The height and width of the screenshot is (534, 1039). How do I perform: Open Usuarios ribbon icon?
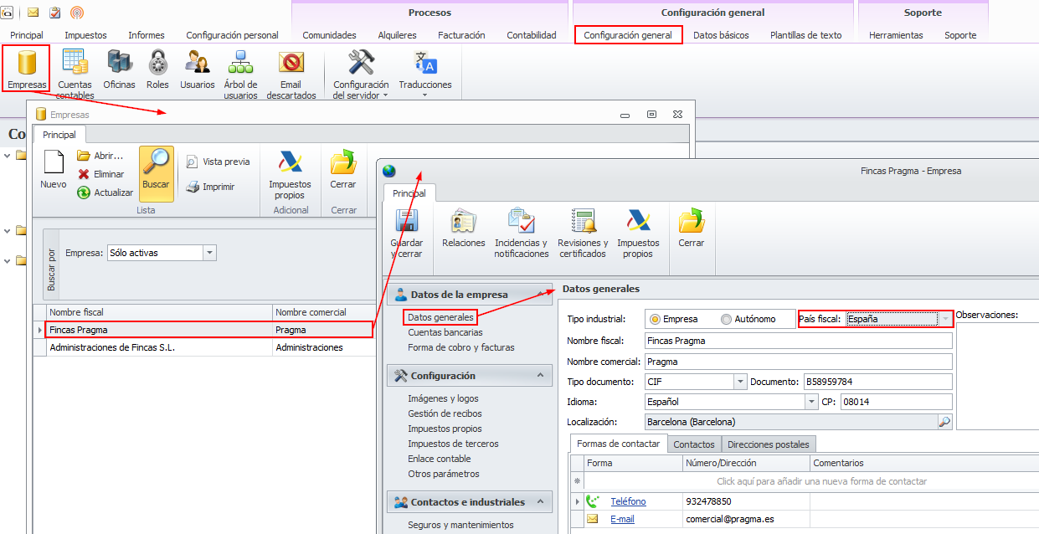pos(198,68)
